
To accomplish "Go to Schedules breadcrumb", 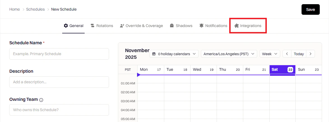I will pos(36,9).
